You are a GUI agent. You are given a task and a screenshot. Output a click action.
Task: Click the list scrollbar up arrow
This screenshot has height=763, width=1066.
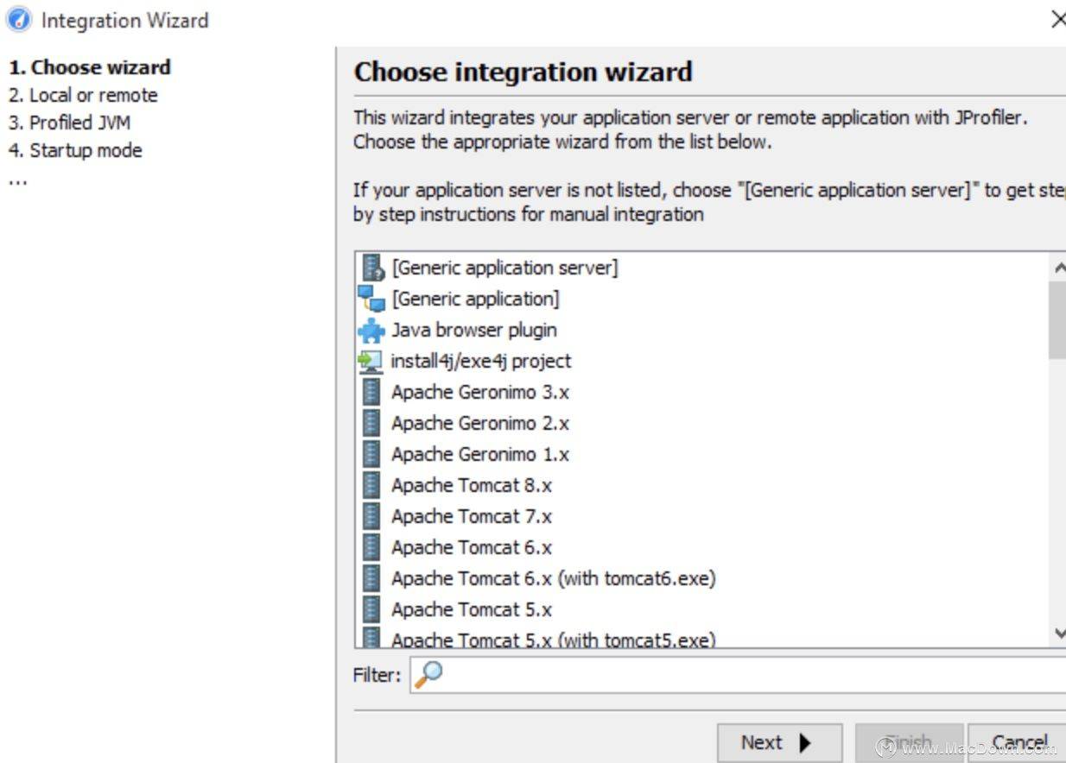click(x=1058, y=268)
